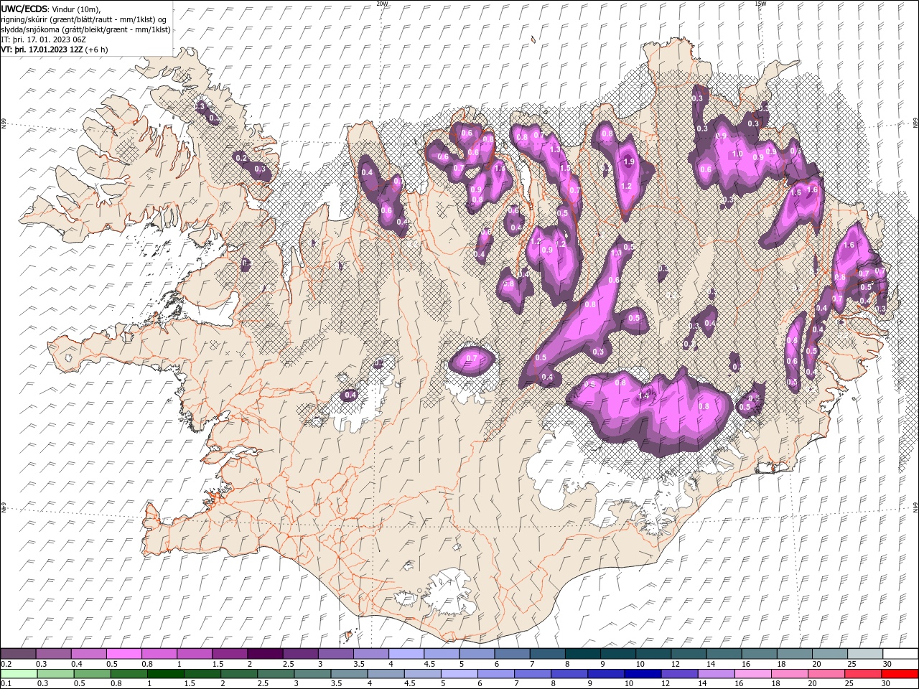Click the dark greyish-purple 0.2–0.3 snow swatch
Screen dimensions: 919x689
[x=19, y=654]
